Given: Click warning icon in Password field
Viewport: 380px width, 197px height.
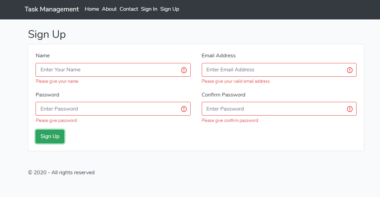Looking at the screenshot, I should [184, 109].
